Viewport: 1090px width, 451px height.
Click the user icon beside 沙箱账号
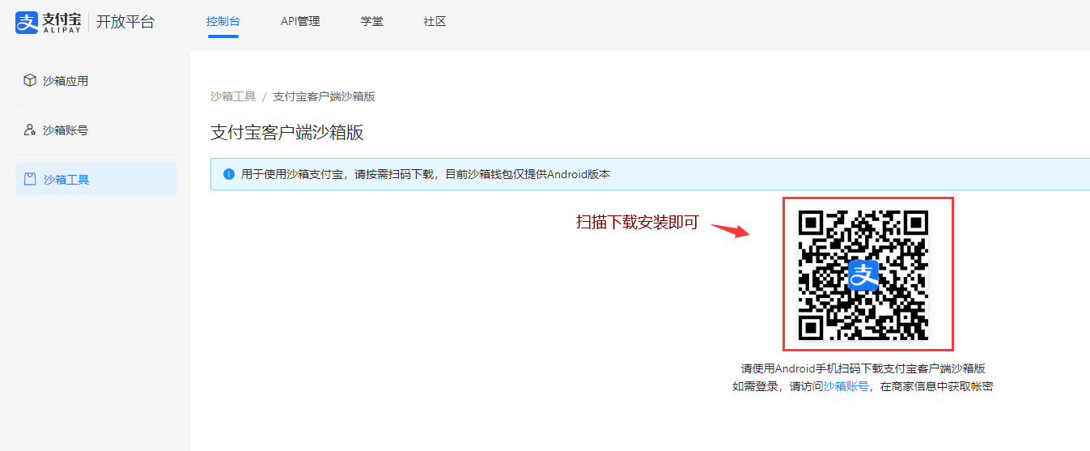click(x=30, y=130)
